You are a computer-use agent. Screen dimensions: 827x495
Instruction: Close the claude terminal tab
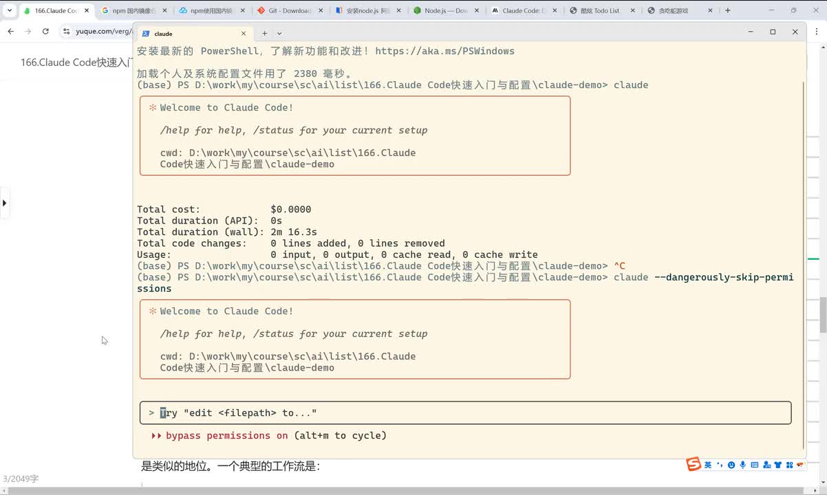(x=243, y=34)
